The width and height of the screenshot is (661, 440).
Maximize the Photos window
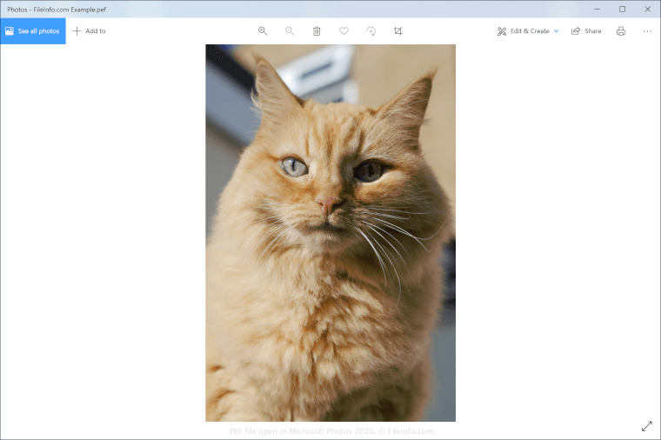[622, 9]
